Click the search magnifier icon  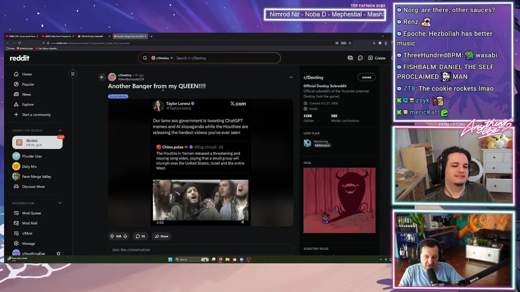pyautogui.click(x=145, y=58)
